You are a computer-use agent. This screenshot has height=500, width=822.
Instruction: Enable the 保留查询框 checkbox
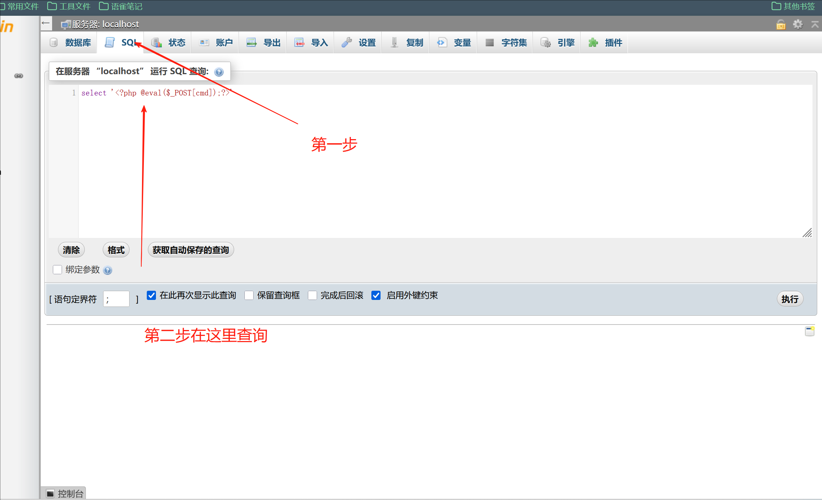[249, 295]
